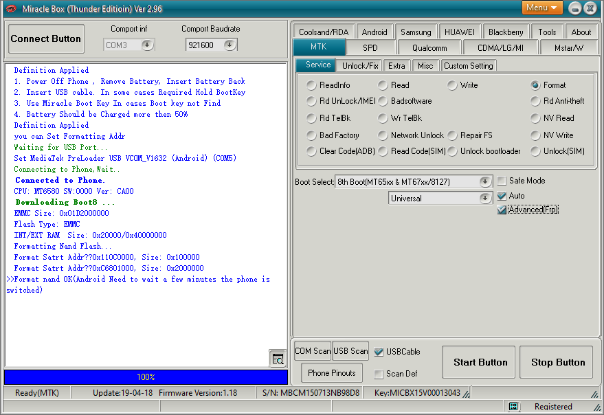Select the Rd Anti-theft radio option
This screenshot has height=415, width=604.
(x=557, y=101)
